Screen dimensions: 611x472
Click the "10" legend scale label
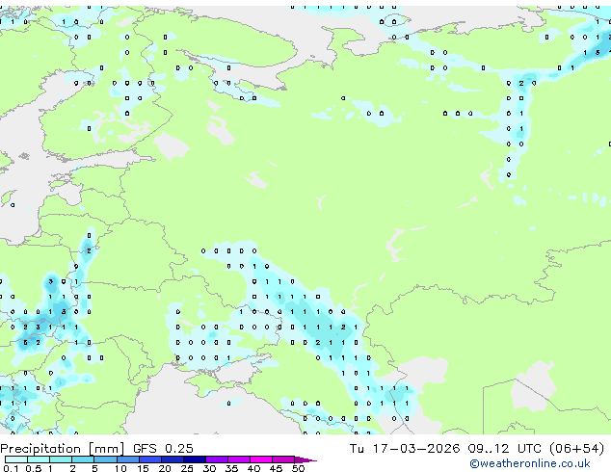point(120,468)
